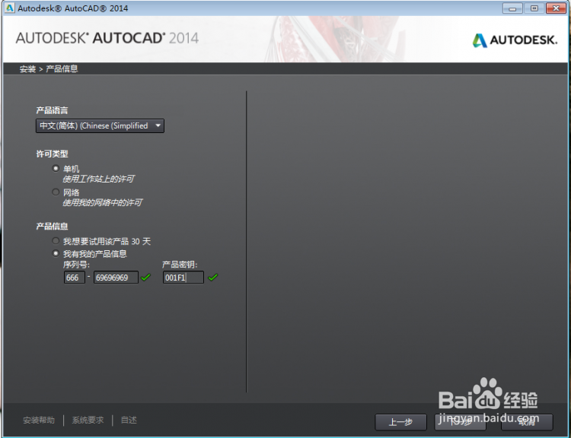Choose 我有我的产品信息 option
This screenshot has width=571, height=438.
[x=56, y=253]
